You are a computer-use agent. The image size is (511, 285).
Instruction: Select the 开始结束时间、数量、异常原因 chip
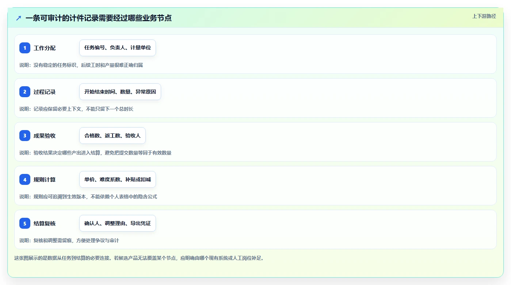[x=120, y=92]
